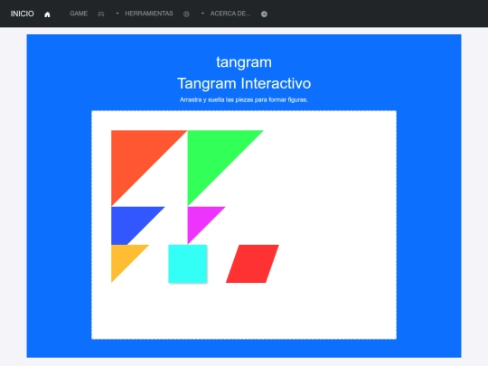Screen dimensions: 488x366
Task: Expand the dropdown arrow before HERRAMIENTAS
Action: (x=117, y=14)
